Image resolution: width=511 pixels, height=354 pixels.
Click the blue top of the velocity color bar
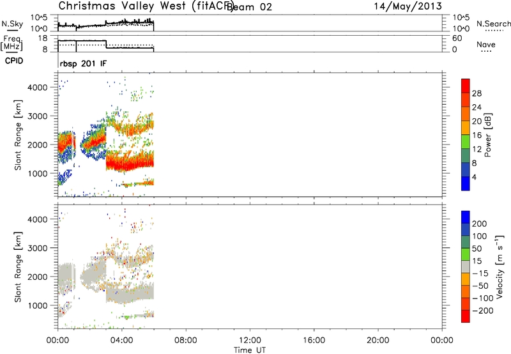click(x=466, y=217)
